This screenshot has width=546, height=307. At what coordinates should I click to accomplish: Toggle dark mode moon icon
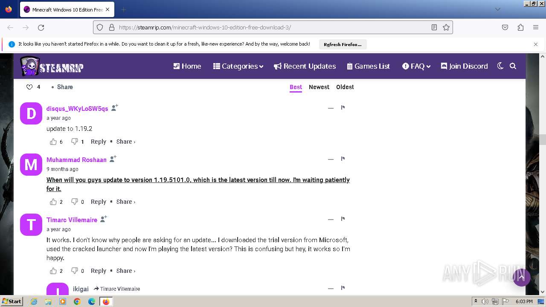pyautogui.click(x=500, y=66)
